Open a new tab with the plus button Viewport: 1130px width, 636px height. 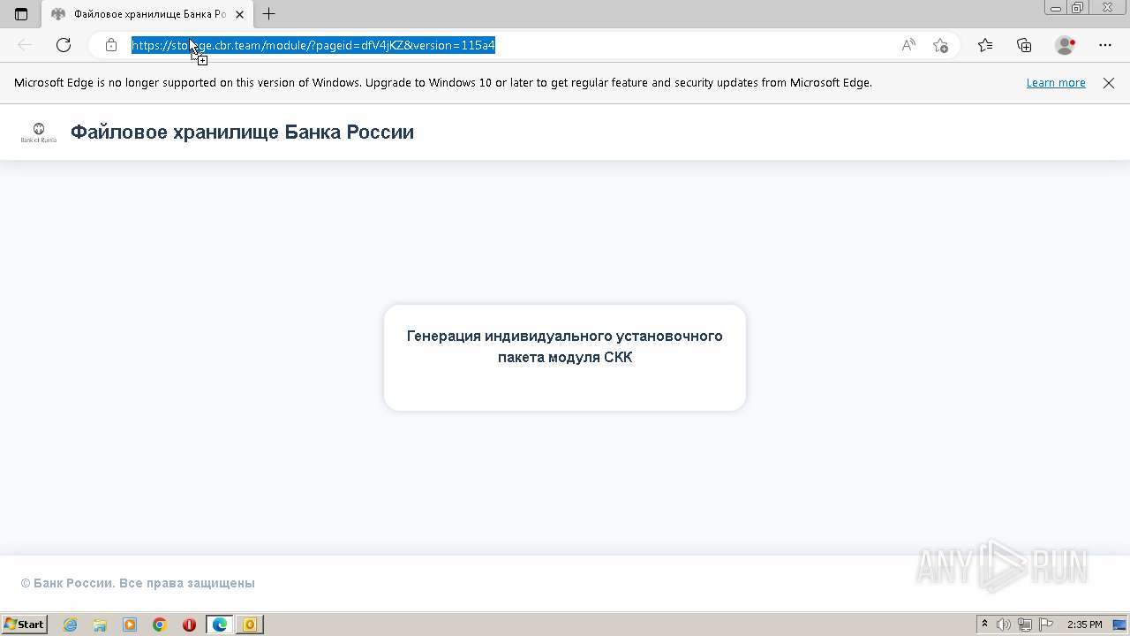click(x=269, y=14)
